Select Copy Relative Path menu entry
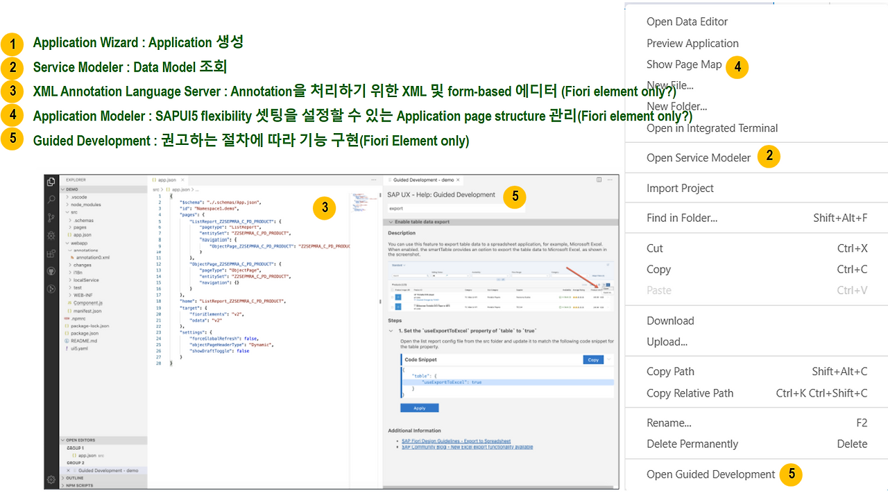 [x=690, y=393]
